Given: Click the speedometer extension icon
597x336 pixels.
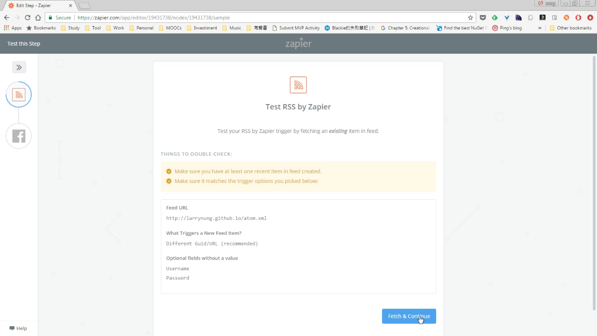Looking at the screenshot, I should pyautogui.click(x=519, y=18).
